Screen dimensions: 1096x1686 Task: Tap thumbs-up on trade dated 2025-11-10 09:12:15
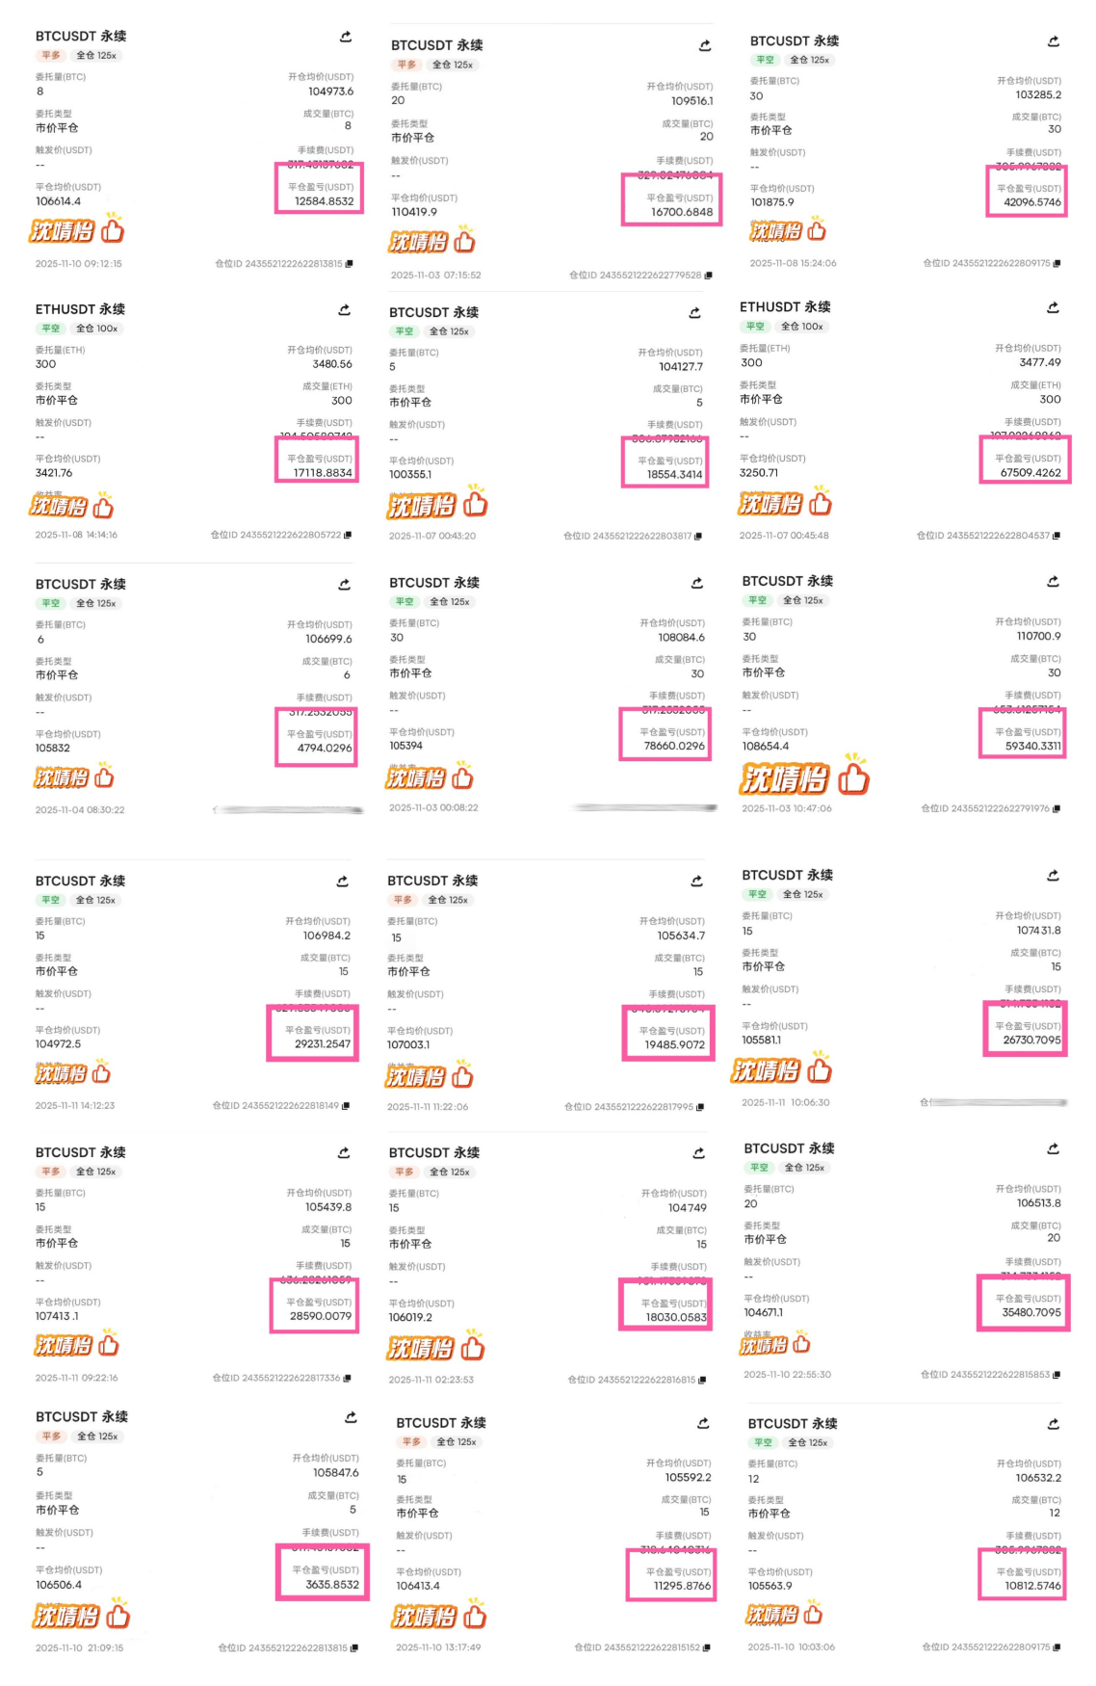click(x=113, y=230)
